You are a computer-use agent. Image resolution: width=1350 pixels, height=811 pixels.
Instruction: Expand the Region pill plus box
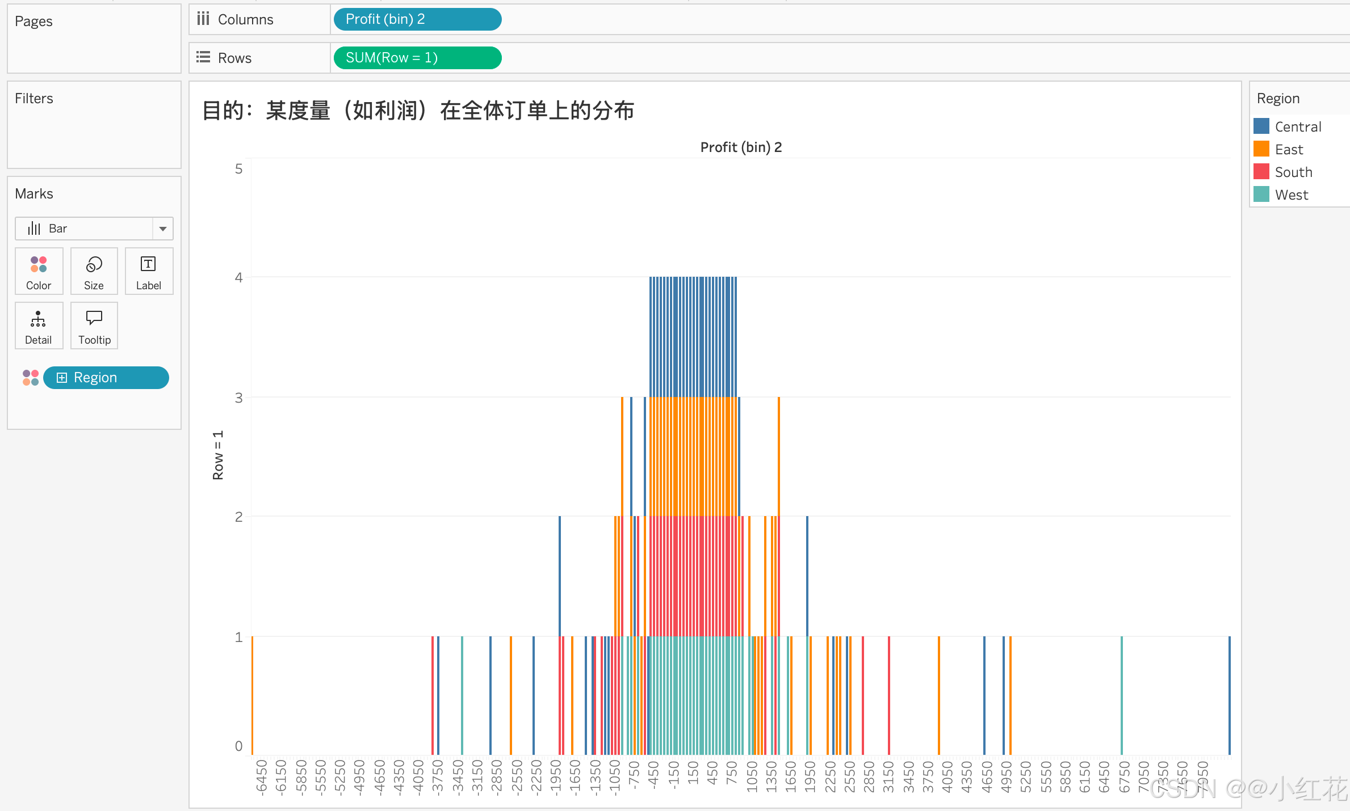click(x=62, y=378)
